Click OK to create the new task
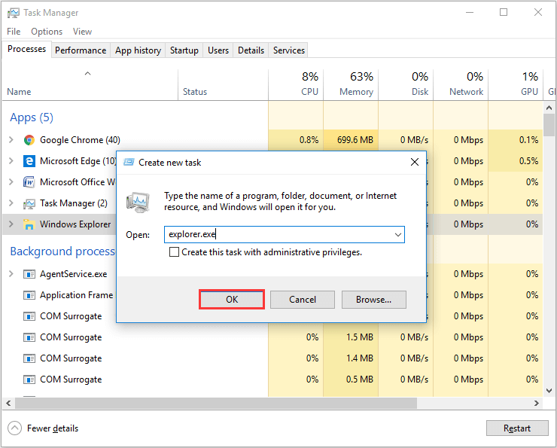Viewport: 557px width, 448px height. (x=232, y=300)
